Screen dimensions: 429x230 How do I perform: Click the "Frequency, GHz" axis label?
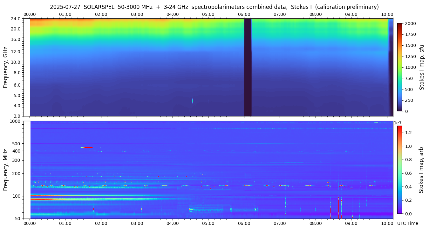point(5,67)
